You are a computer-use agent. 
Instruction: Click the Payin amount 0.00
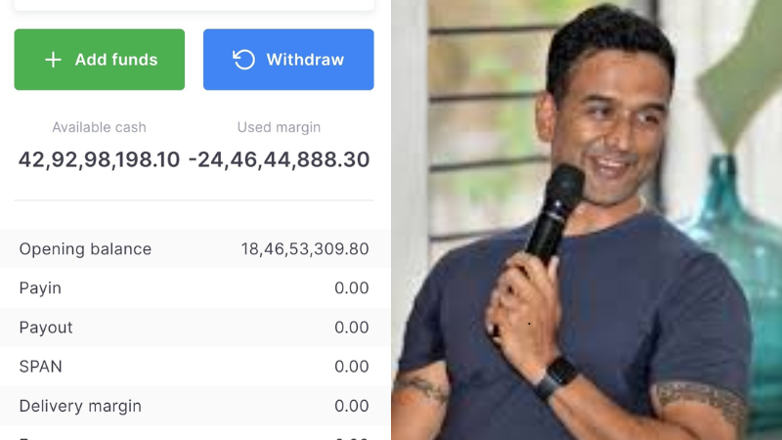click(352, 287)
